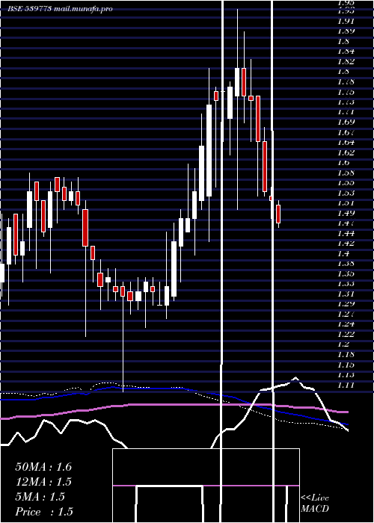The width and height of the screenshot is (374, 523).
Task: Click the BSE 539773 mail.munafa.pro title
Action: 60,9
